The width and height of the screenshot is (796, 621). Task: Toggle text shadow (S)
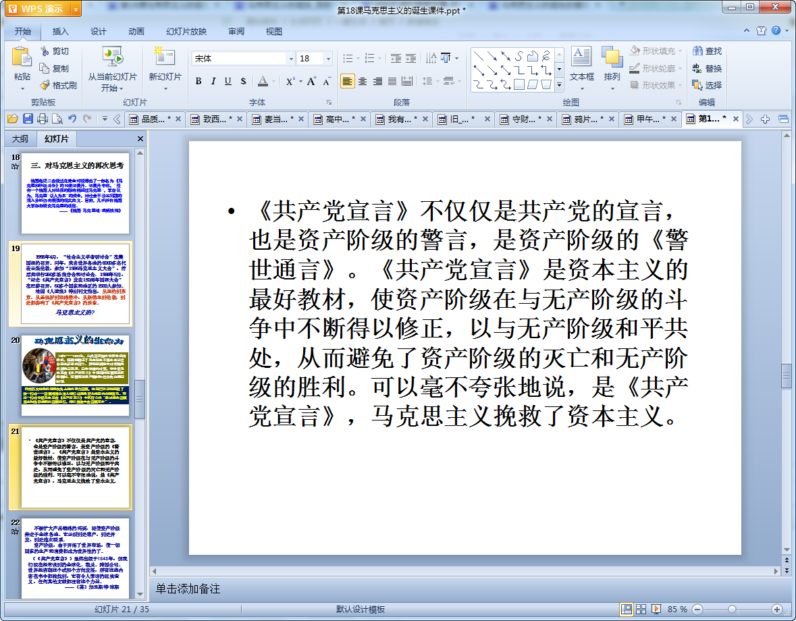click(243, 81)
